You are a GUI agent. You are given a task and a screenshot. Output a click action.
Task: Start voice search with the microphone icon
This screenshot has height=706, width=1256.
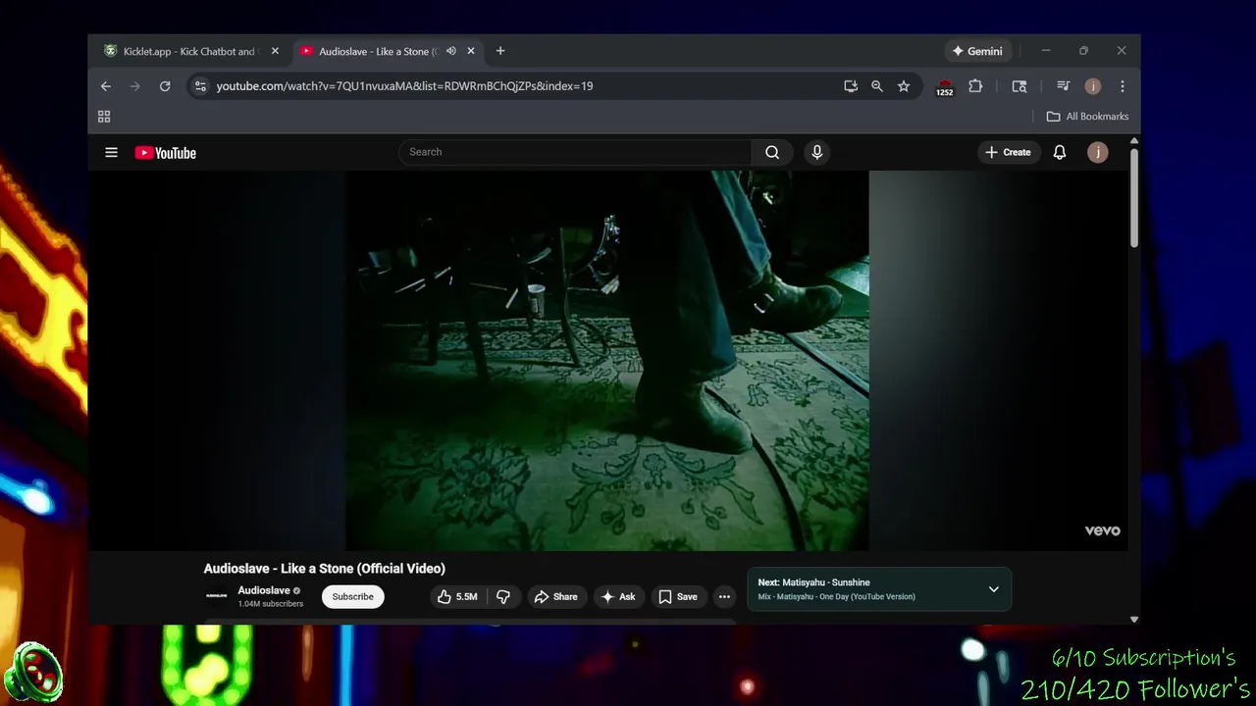click(x=816, y=152)
